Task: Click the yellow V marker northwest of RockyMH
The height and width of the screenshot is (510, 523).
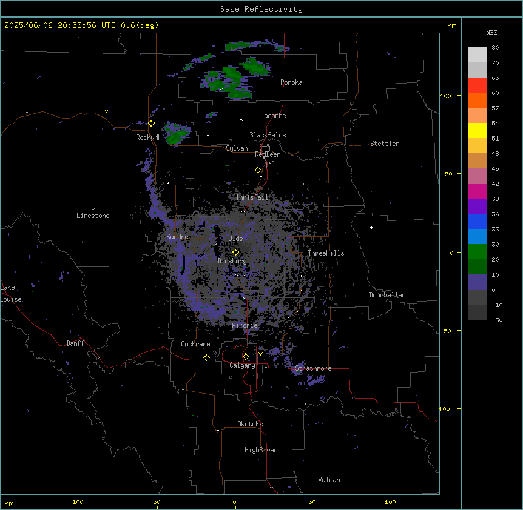Action: click(x=106, y=111)
